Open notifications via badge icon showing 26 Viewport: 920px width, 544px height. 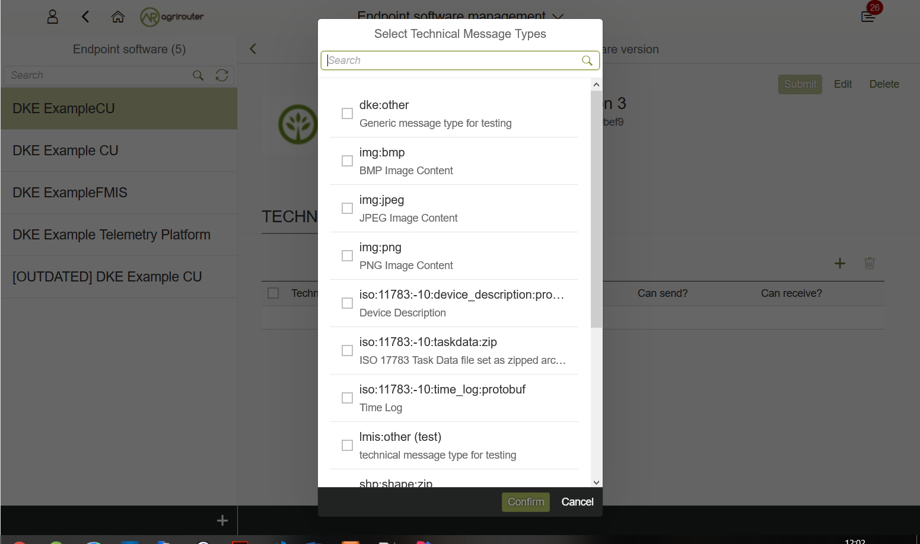pyautogui.click(x=868, y=17)
